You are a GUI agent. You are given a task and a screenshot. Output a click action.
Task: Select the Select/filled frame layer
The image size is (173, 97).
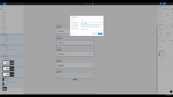click(x=12, y=45)
